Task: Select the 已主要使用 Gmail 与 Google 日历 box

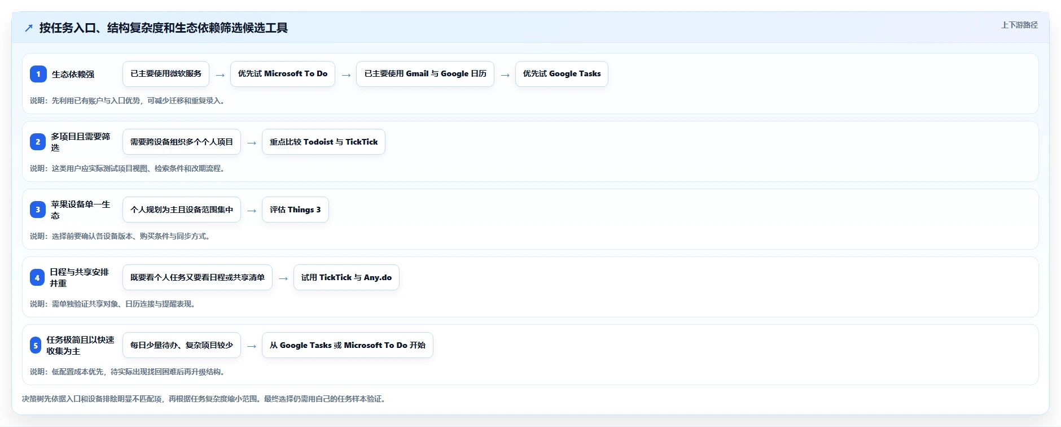Action: [x=426, y=74]
